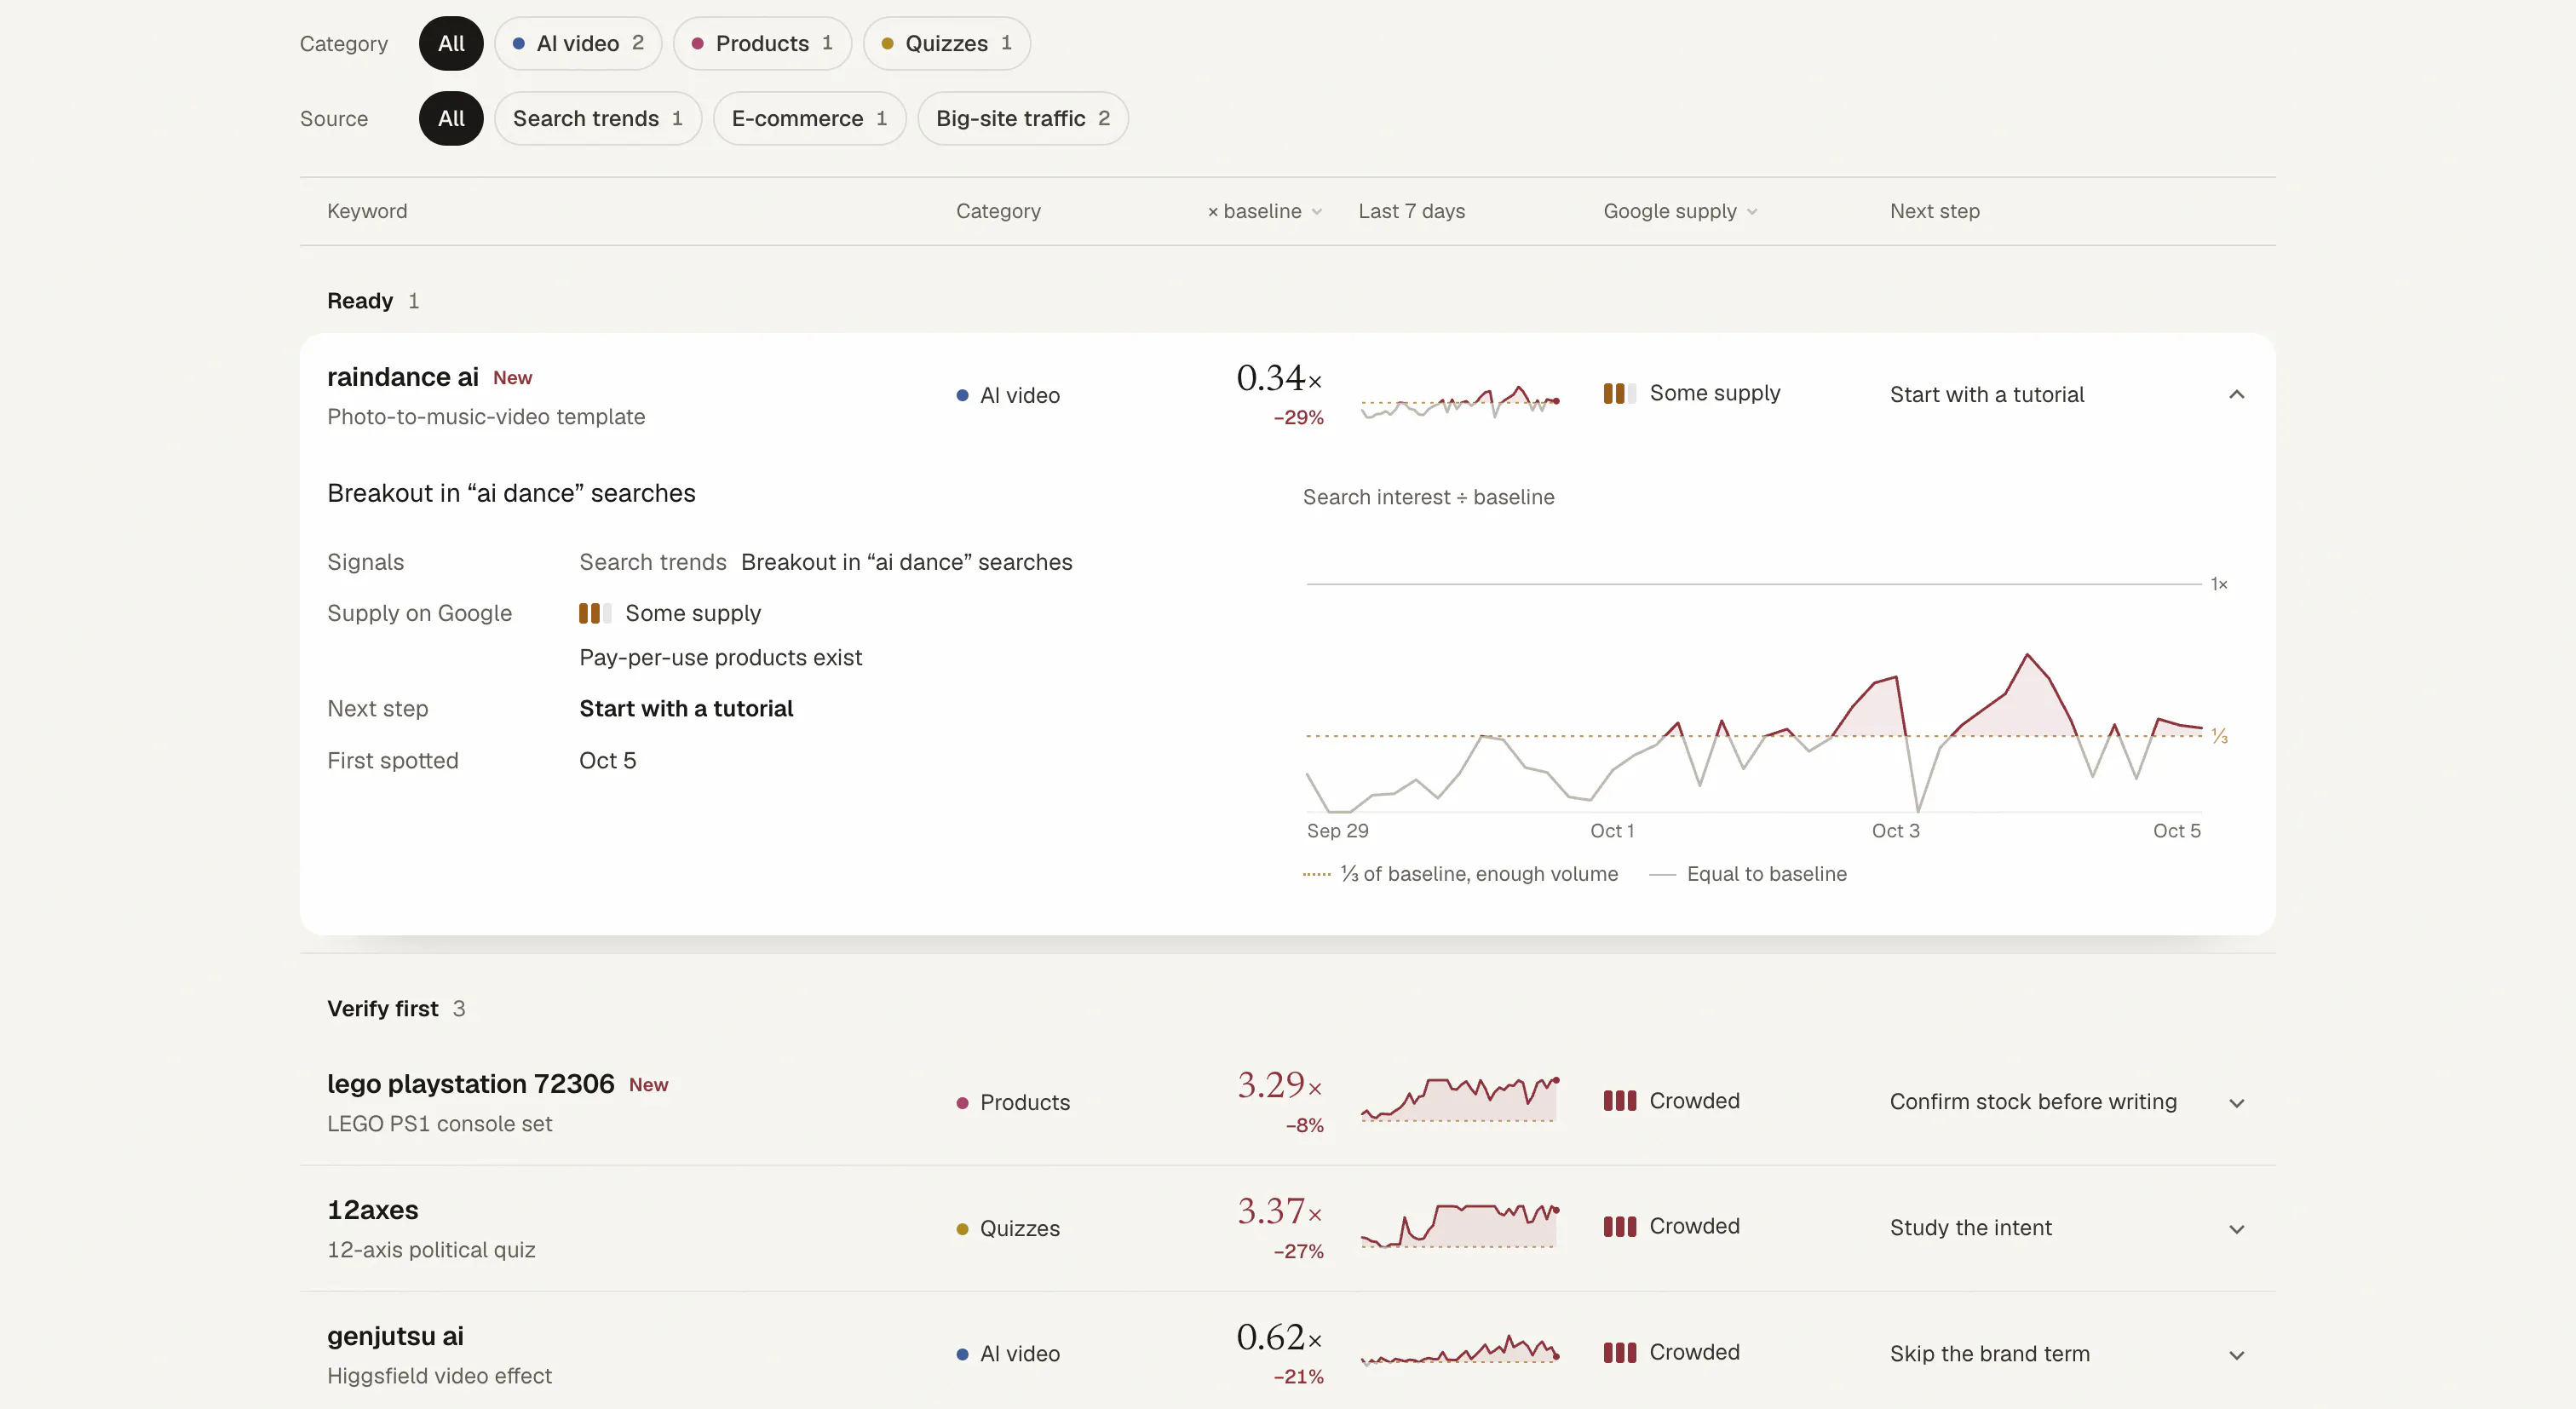The image size is (2576, 1409).
Task: Filter by Quizzes category
Action: point(946,43)
